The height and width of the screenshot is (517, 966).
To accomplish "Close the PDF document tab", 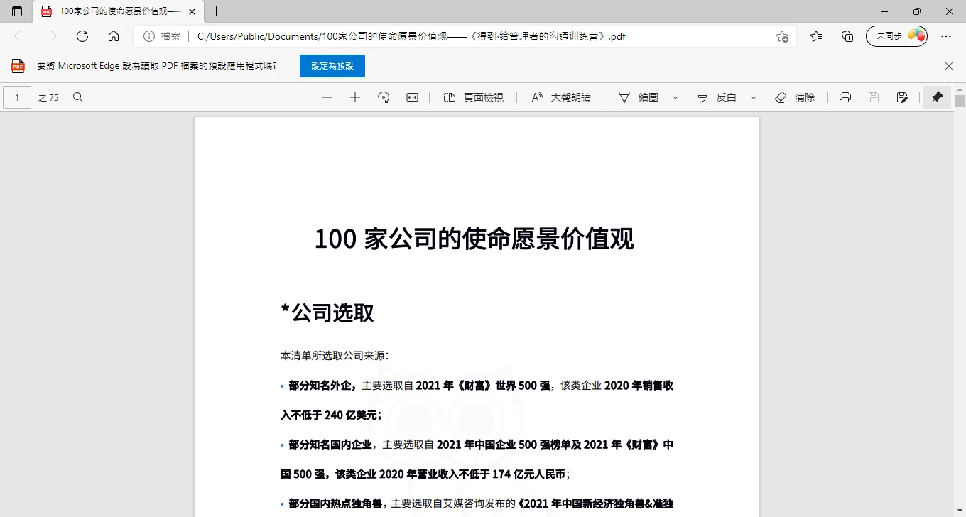I will tap(192, 11).
